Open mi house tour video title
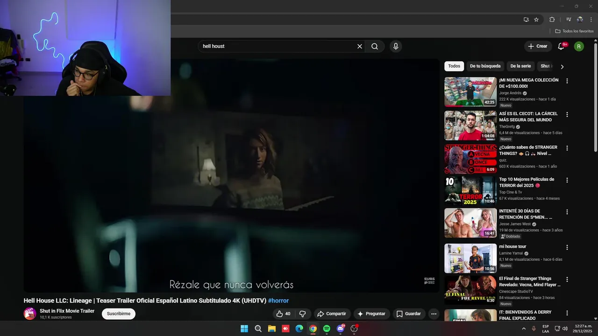This screenshot has height=336, width=598. [x=513, y=246]
